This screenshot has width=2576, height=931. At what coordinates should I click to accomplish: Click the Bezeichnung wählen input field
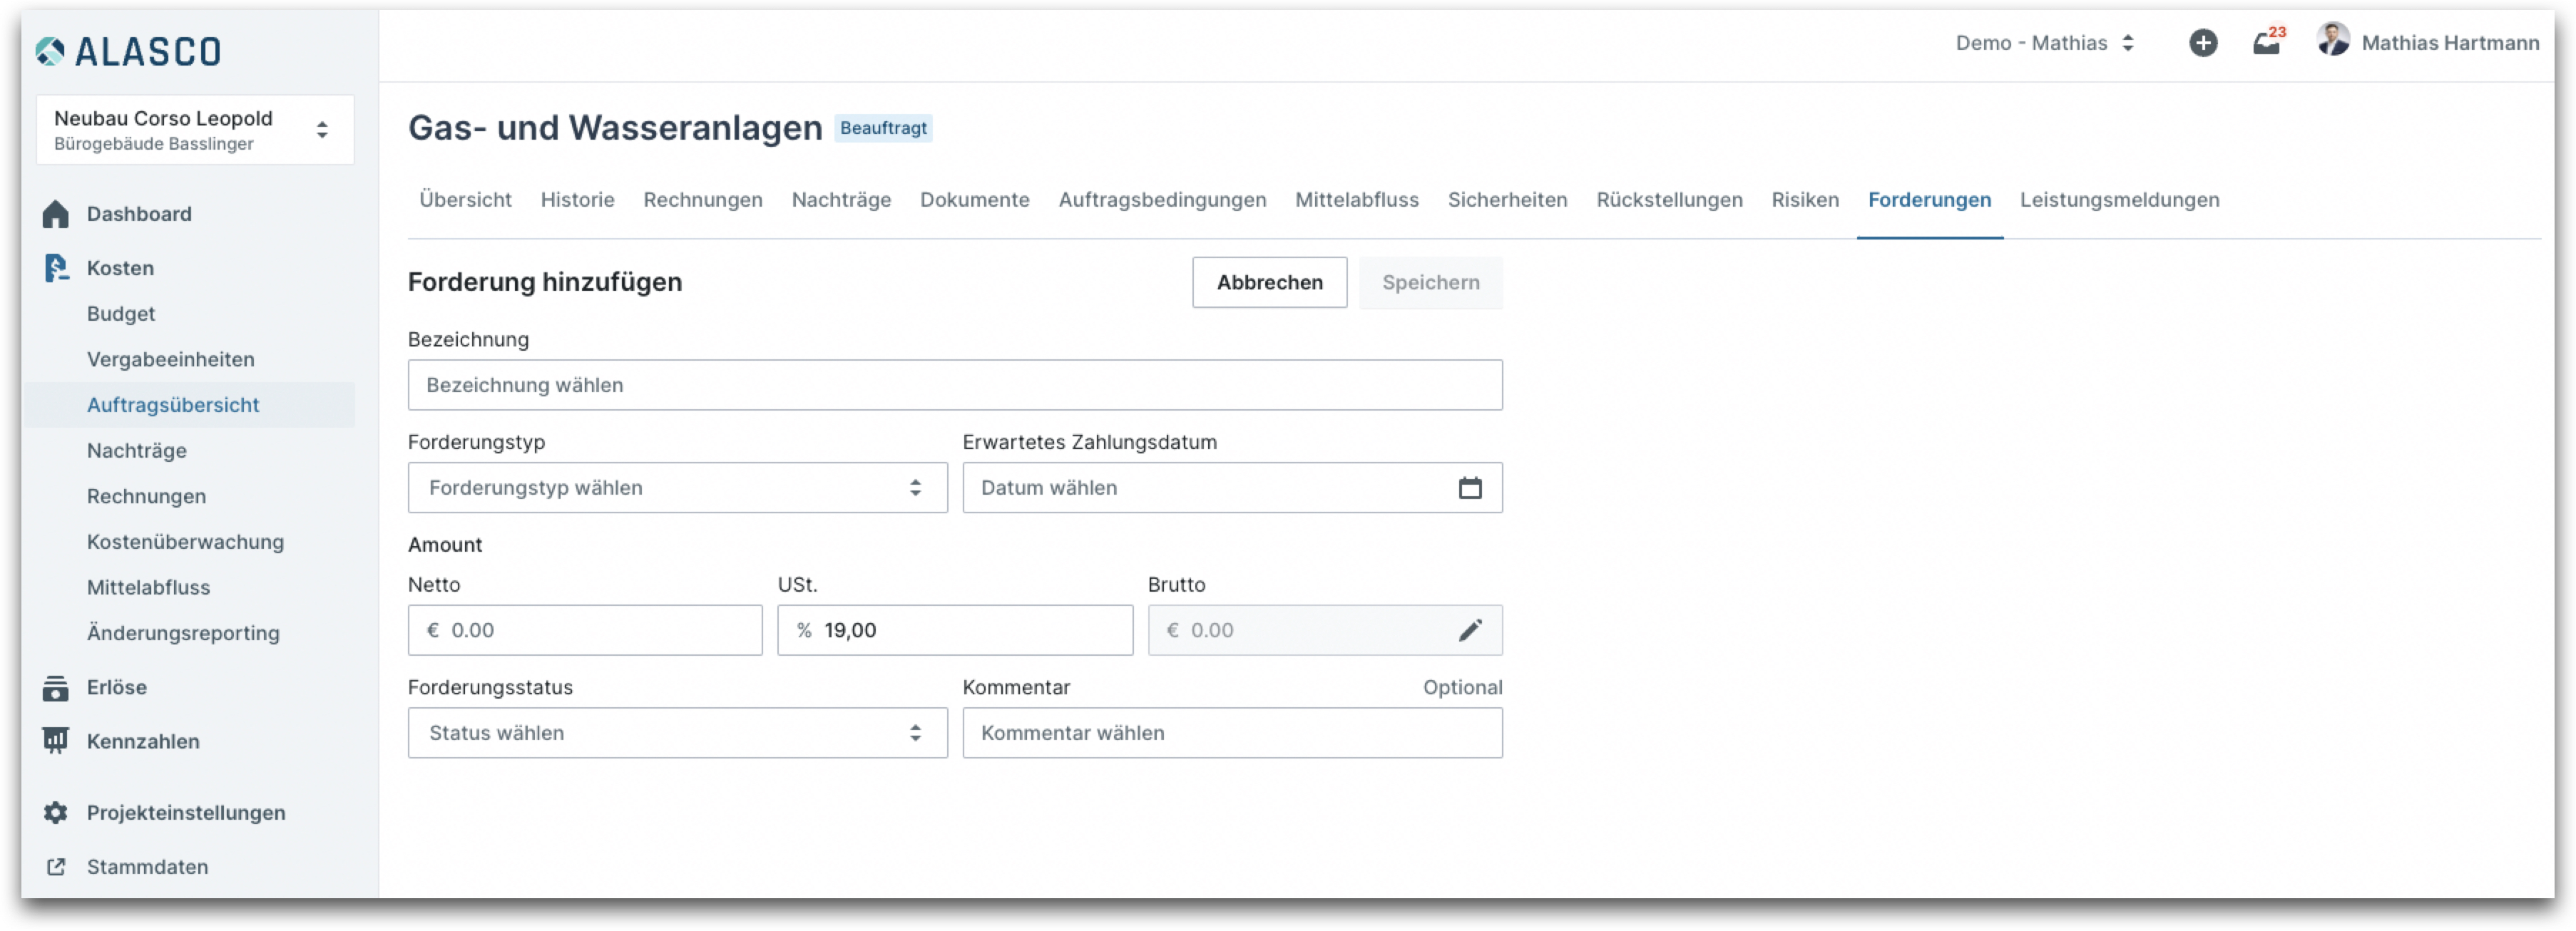(x=955, y=385)
